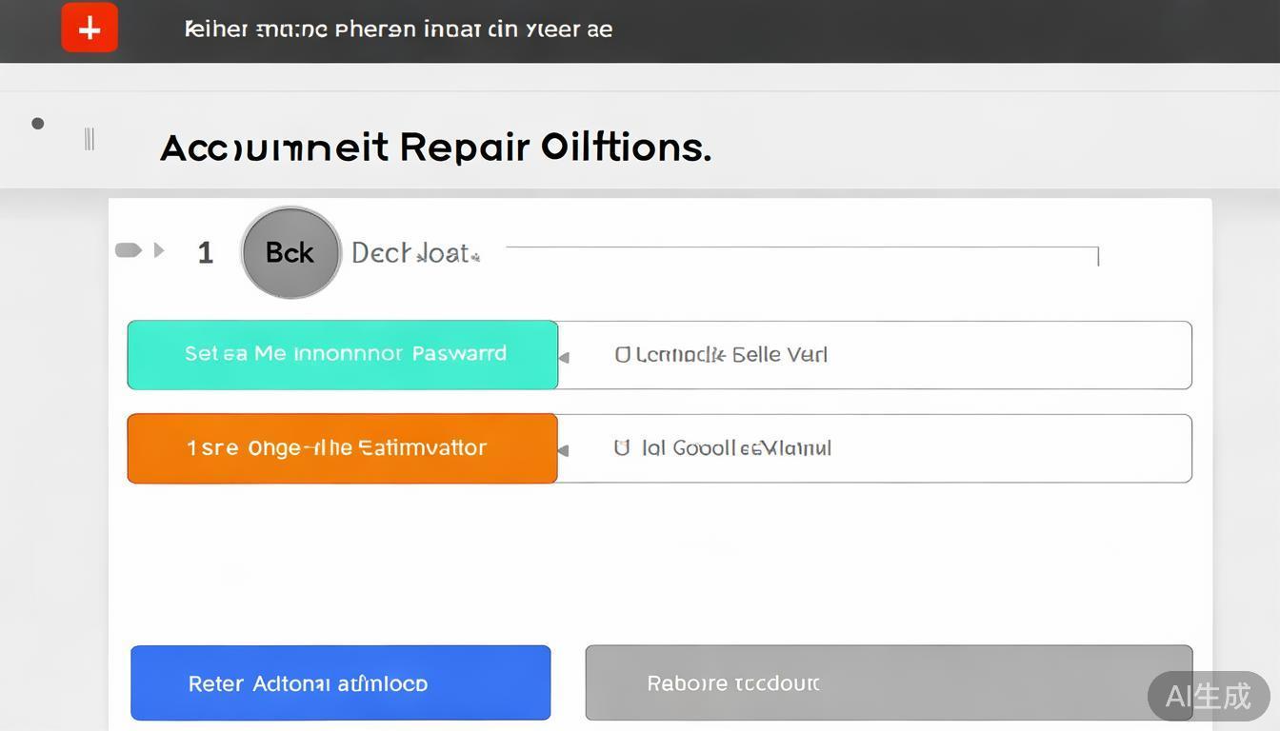Screen dimensions: 1280x731
Task: Click the gray "Rabore tcdoutc" button
Action: pos(888,682)
